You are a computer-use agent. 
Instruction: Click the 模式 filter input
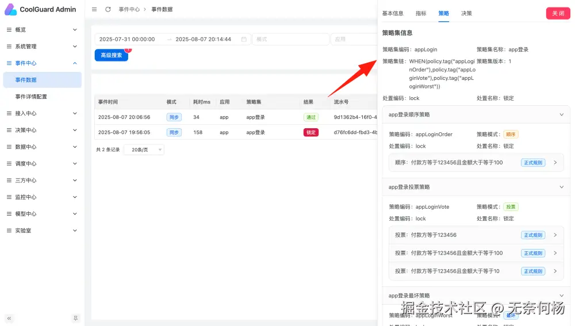pyautogui.click(x=290, y=39)
